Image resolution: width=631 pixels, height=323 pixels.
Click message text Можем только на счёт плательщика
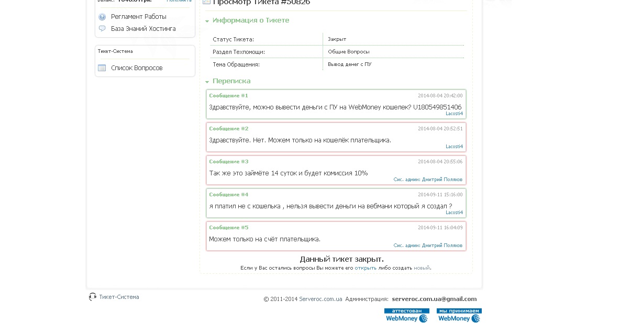click(x=264, y=239)
